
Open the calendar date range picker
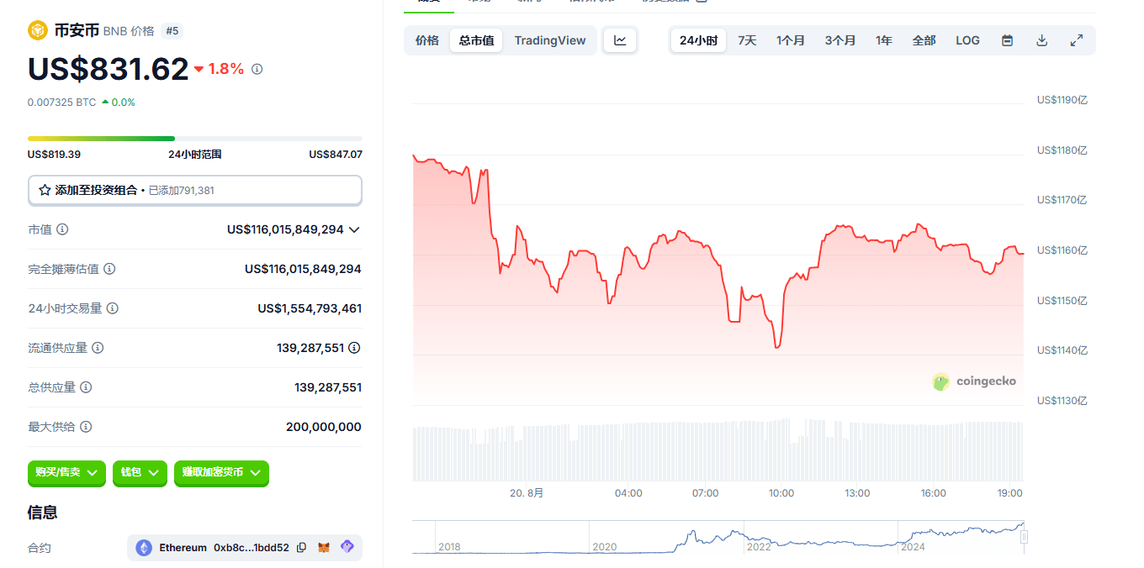click(x=1007, y=40)
